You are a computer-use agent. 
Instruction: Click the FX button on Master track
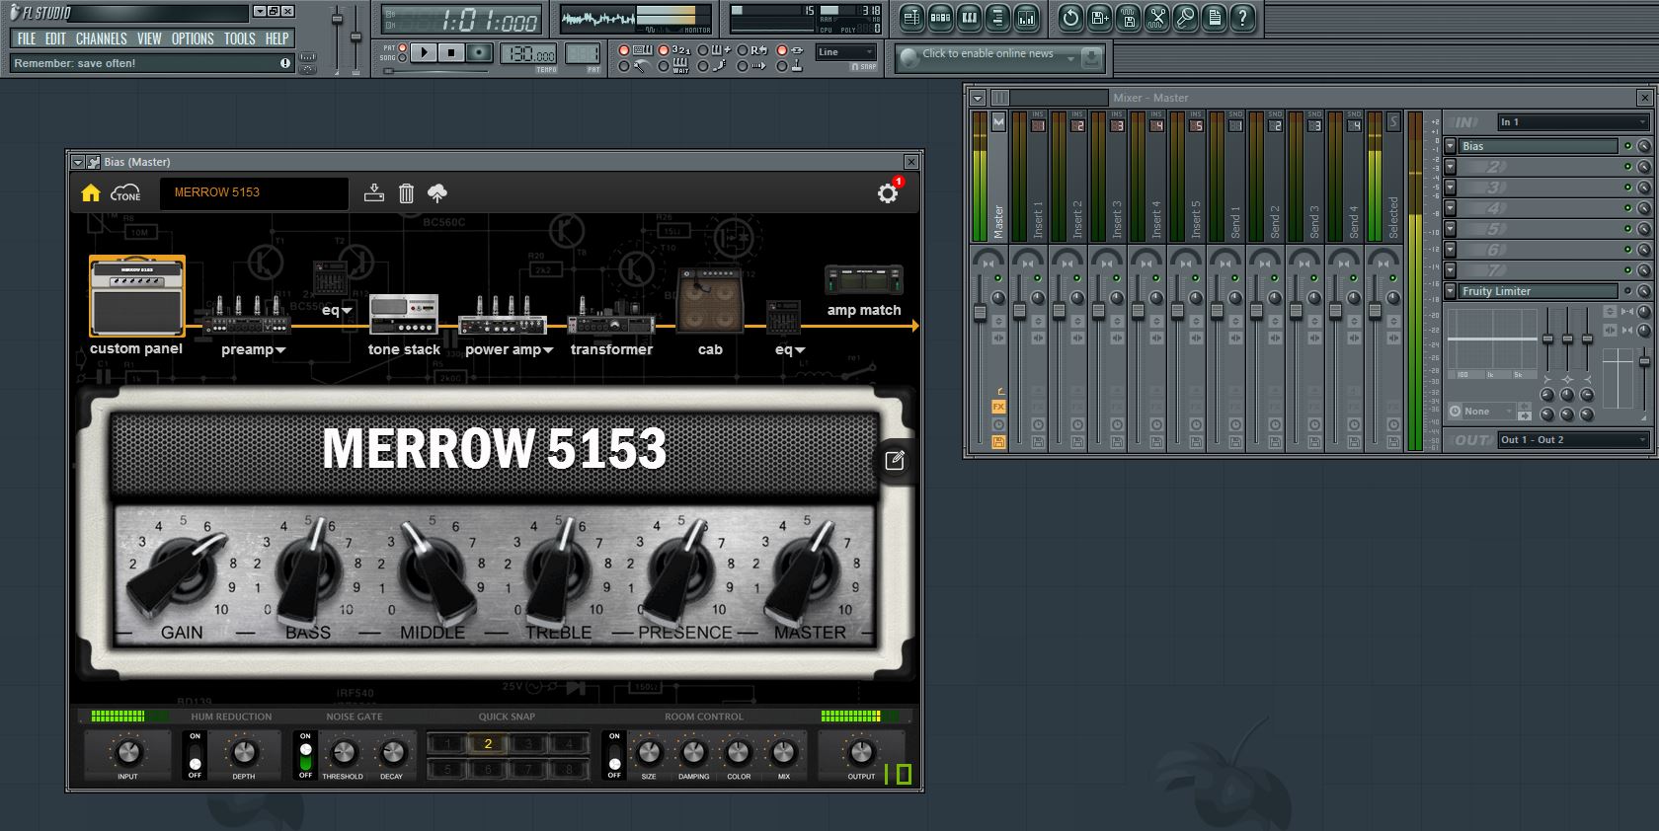[998, 407]
